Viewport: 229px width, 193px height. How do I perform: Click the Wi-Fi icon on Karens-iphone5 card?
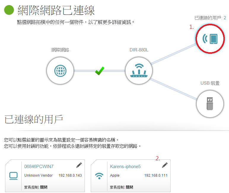click(x=99, y=176)
